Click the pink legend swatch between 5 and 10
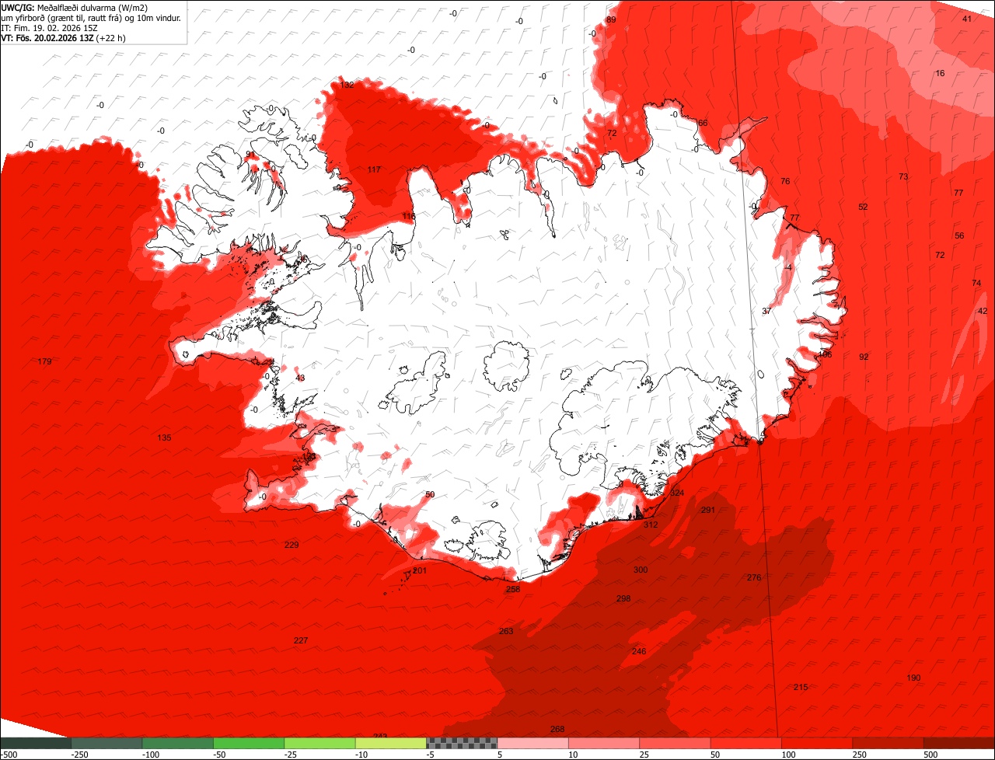995x760 pixels. click(x=533, y=742)
